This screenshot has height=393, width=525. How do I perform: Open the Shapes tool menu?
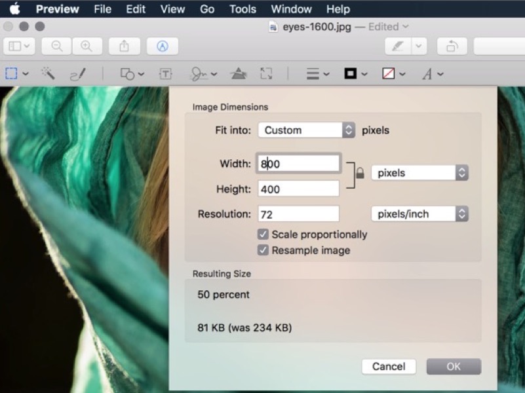[x=132, y=73]
